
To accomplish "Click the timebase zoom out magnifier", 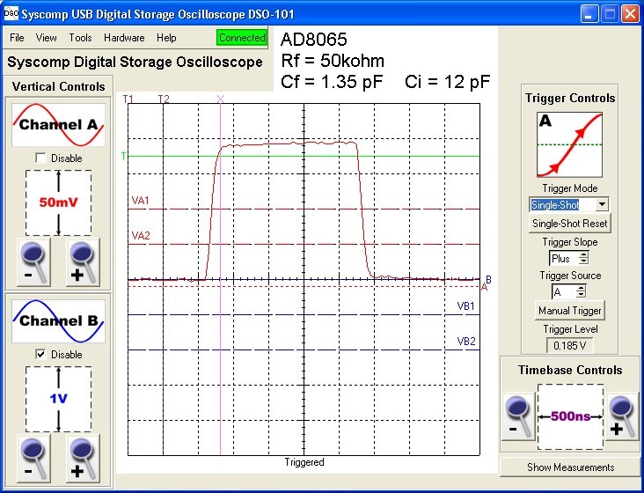I will (x=518, y=416).
